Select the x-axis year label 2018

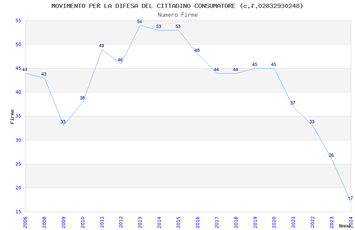[236, 222]
